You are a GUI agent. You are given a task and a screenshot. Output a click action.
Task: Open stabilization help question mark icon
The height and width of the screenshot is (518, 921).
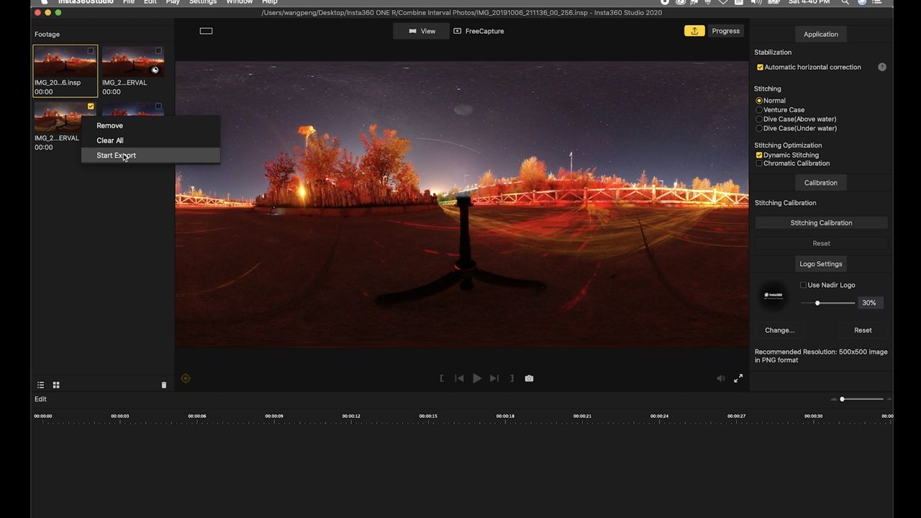tap(882, 67)
